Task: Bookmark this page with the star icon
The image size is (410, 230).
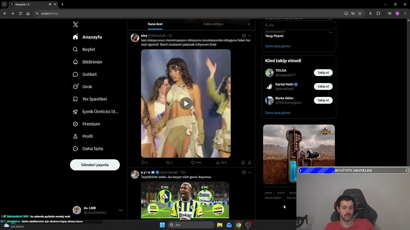Action: (360, 13)
